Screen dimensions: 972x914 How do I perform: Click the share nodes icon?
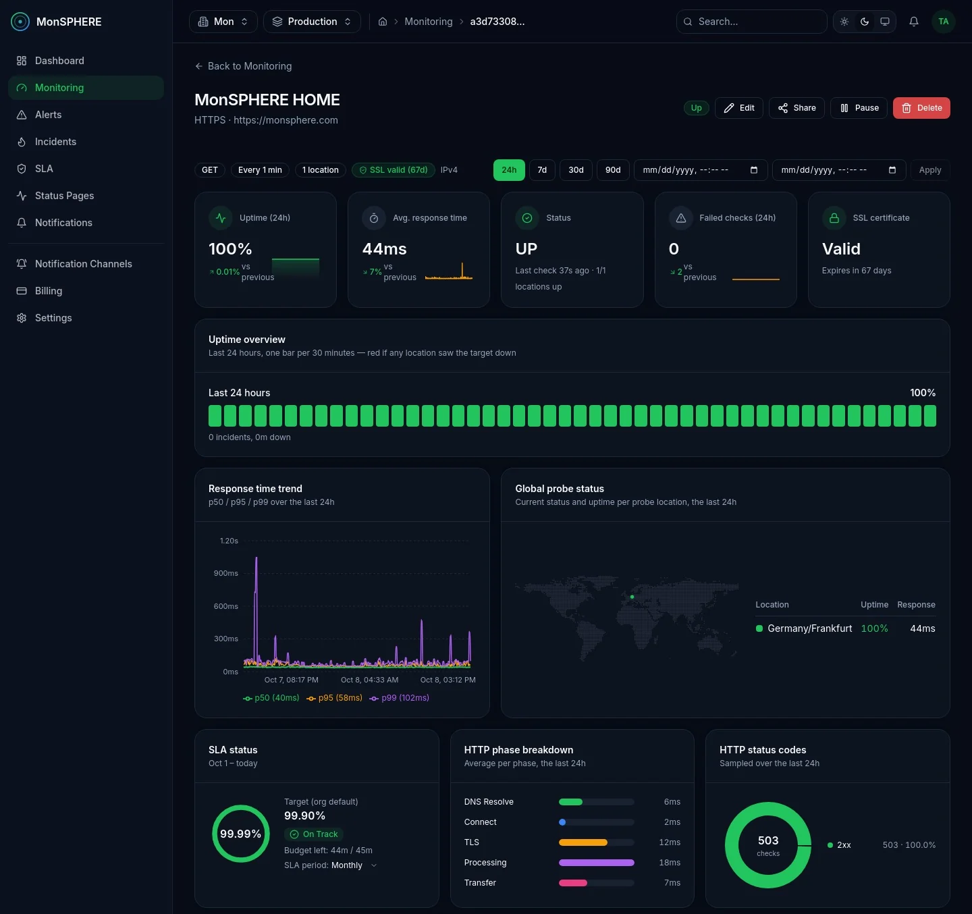tap(783, 108)
